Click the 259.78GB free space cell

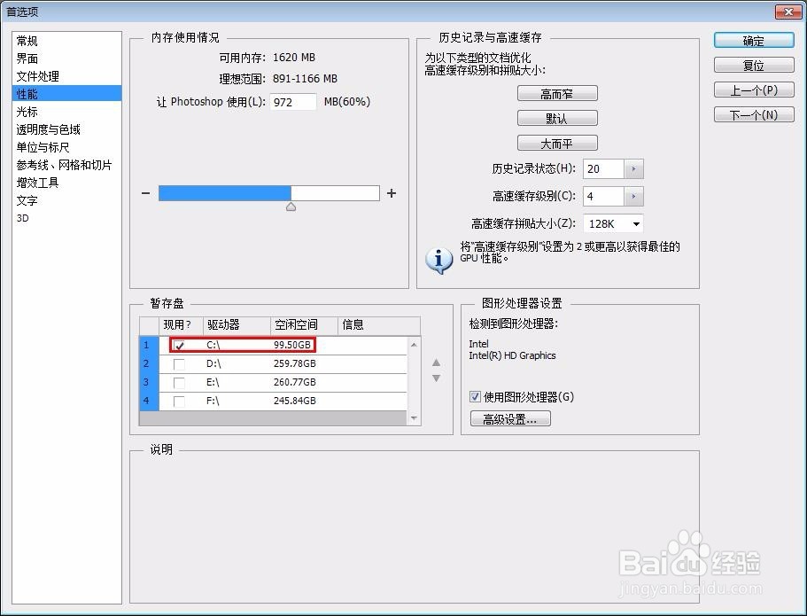click(x=294, y=363)
